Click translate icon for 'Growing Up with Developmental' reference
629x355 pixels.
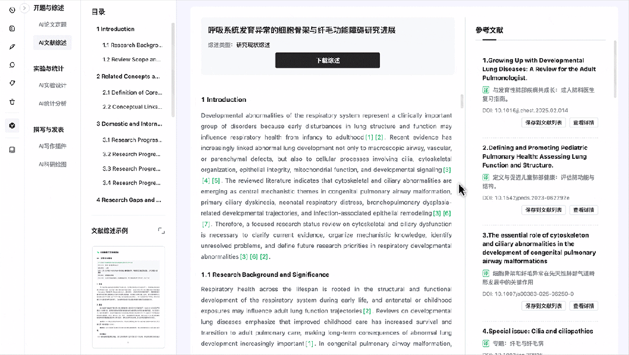(486, 90)
